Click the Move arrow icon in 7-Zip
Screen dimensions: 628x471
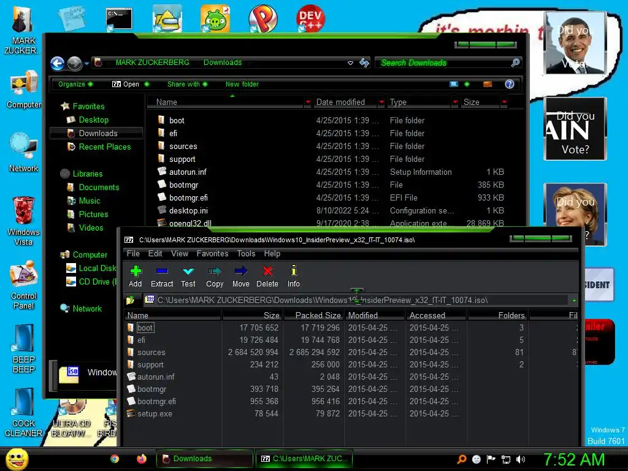[240, 277]
